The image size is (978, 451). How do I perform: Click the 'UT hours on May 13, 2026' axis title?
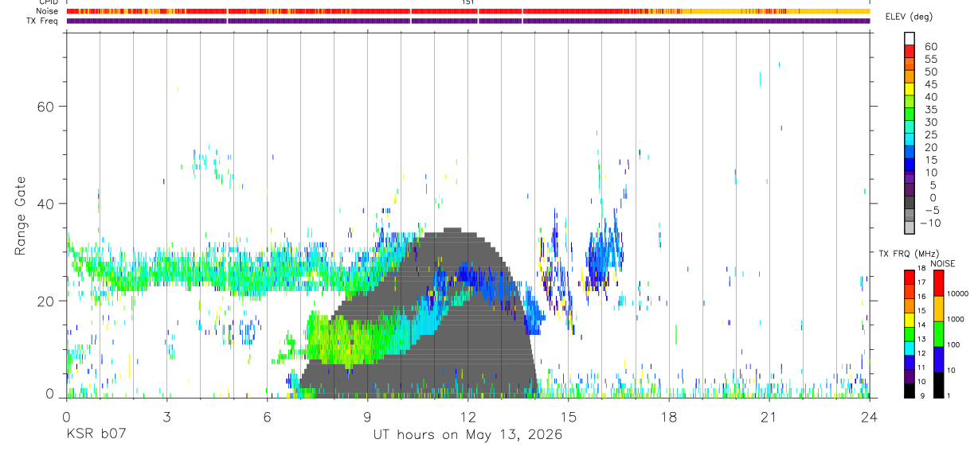tap(467, 435)
